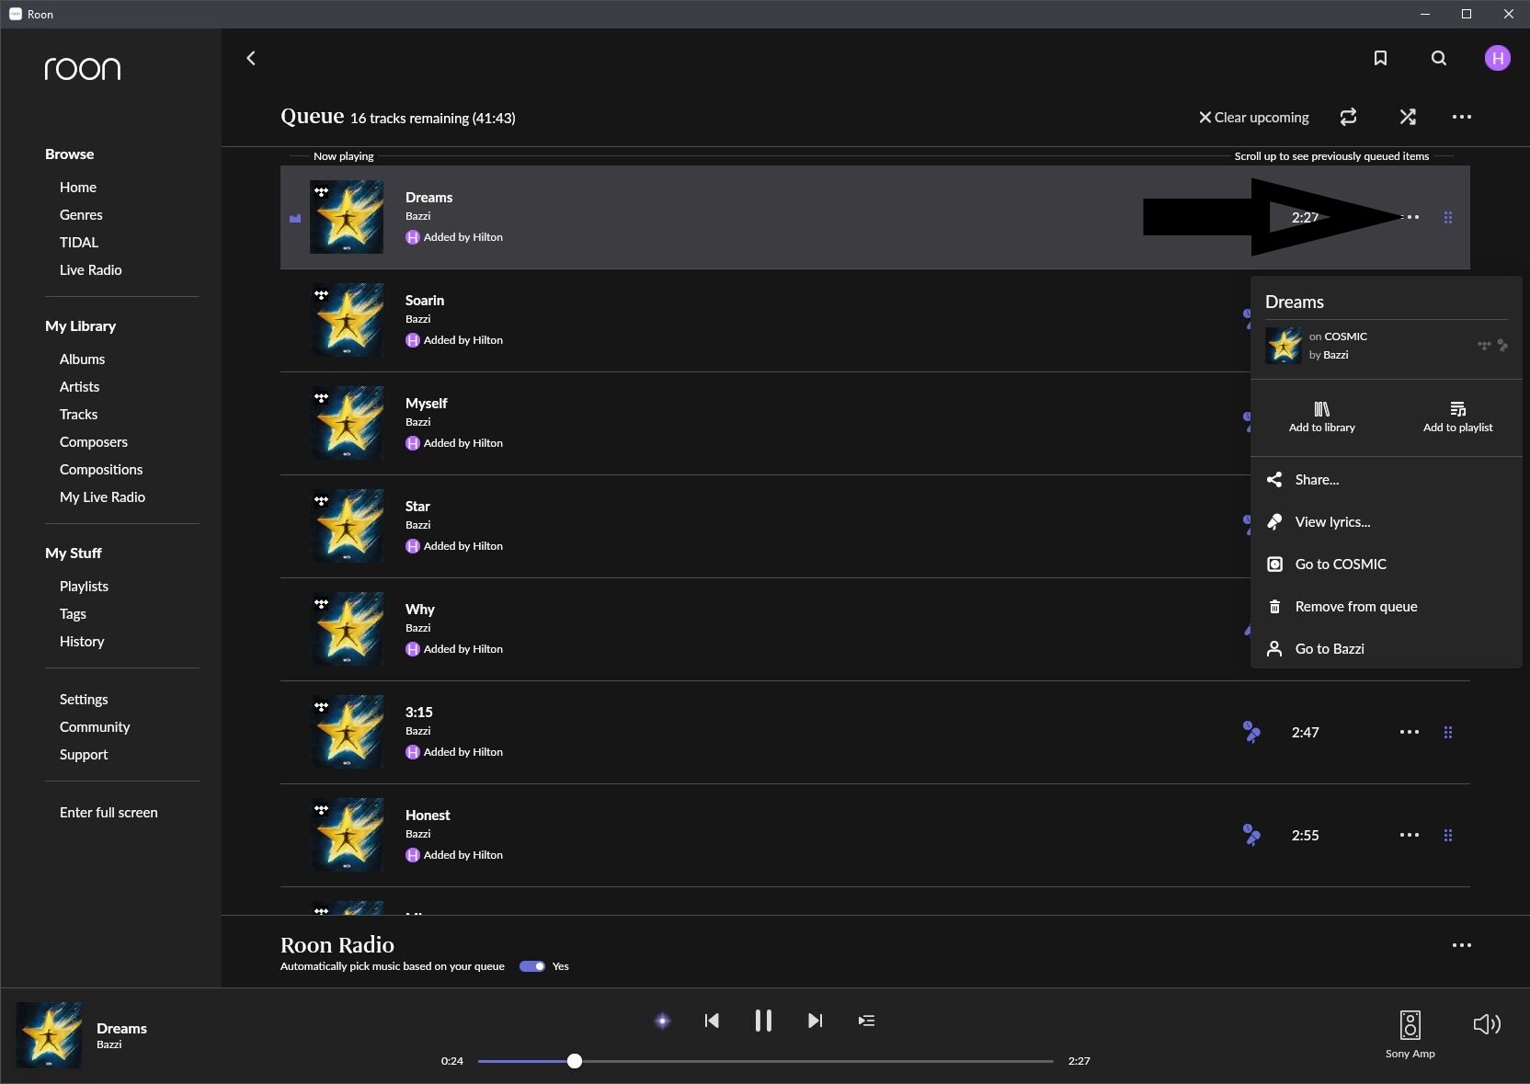Viewport: 1530px width, 1084px height.
Task: Open the volume speaker control
Action: pyautogui.click(x=1487, y=1024)
